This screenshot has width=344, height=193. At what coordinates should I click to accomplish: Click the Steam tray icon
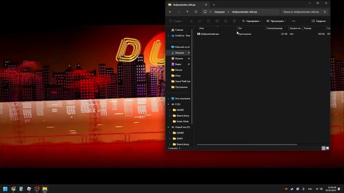pos(292,189)
